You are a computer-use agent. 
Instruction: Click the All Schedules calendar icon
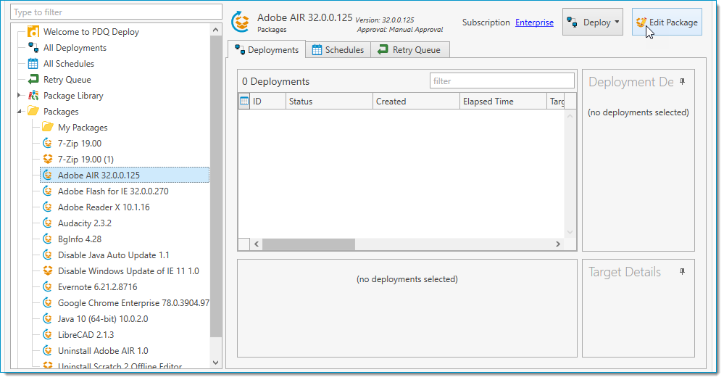click(33, 64)
